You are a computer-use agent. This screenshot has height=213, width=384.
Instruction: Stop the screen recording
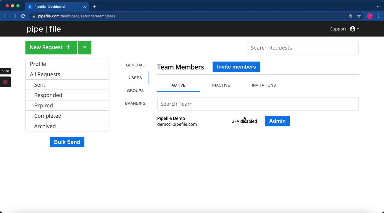(5, 82)
